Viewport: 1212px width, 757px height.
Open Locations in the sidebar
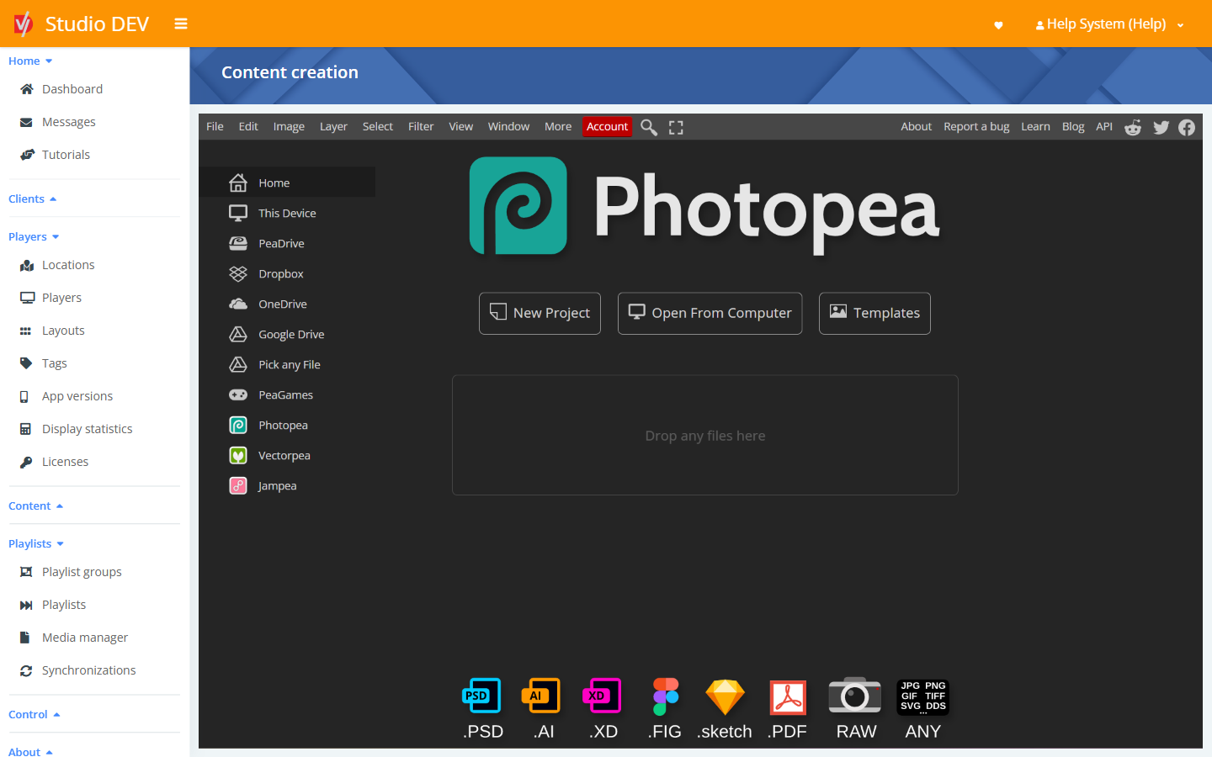click(68, 265)
